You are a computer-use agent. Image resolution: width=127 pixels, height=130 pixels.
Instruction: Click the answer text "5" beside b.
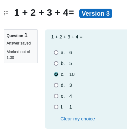tap(71, 63)
